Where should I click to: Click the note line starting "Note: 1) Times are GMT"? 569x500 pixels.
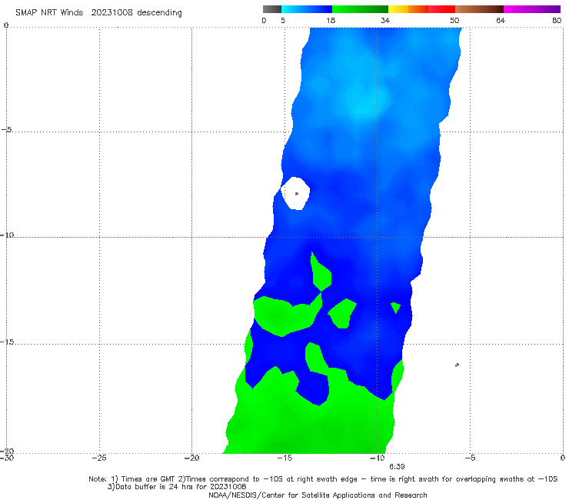coord(323,479)
